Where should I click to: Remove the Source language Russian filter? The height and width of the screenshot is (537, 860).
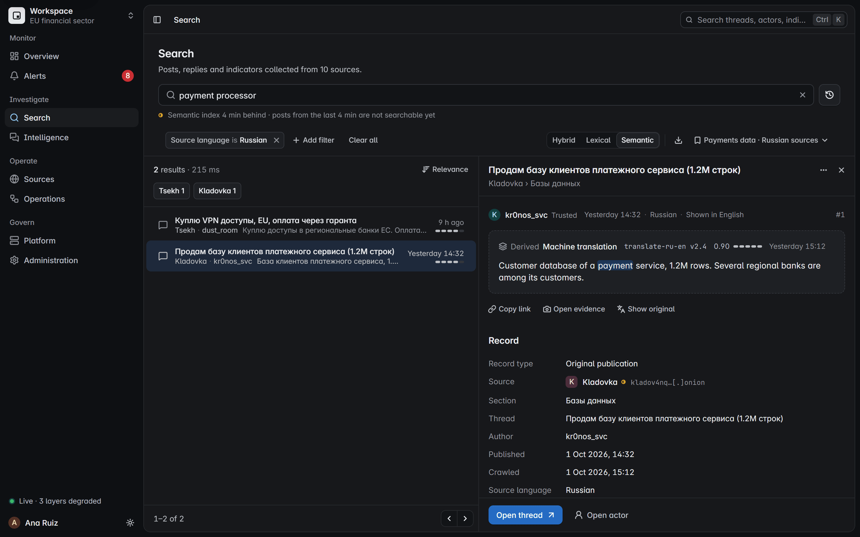pyautogui.click(x=277, y=140)
